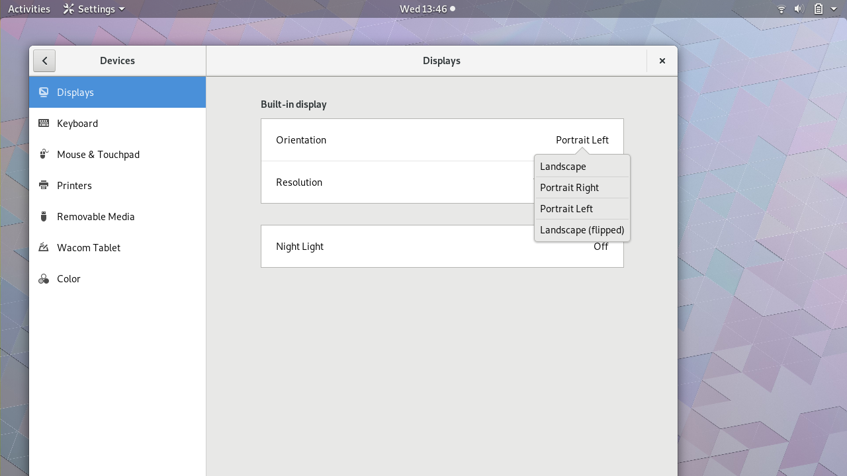This screenshot has width=847, height=476.
Task: Click the volume icon in the system tray
Action: (798, 9)
